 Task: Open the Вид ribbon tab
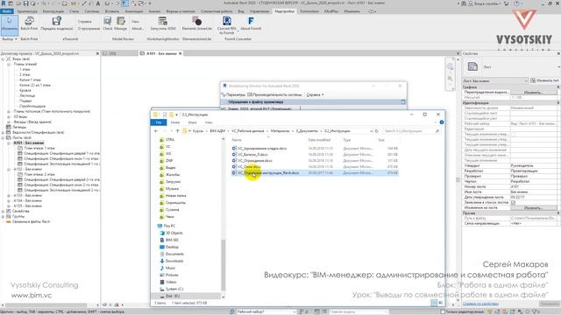coord(241,11)
